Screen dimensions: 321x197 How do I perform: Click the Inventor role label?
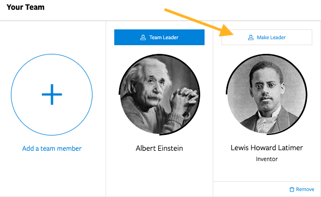267,159
